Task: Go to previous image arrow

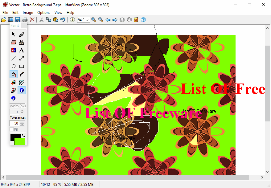Action: [108, 20]
